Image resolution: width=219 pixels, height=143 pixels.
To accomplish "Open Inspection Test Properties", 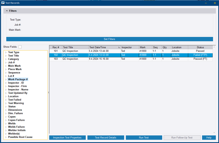I will tap(67, 138).
